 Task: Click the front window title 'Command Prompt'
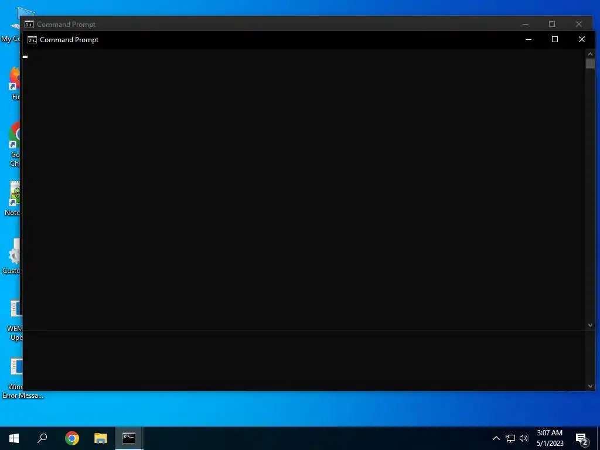pos(69,40)
